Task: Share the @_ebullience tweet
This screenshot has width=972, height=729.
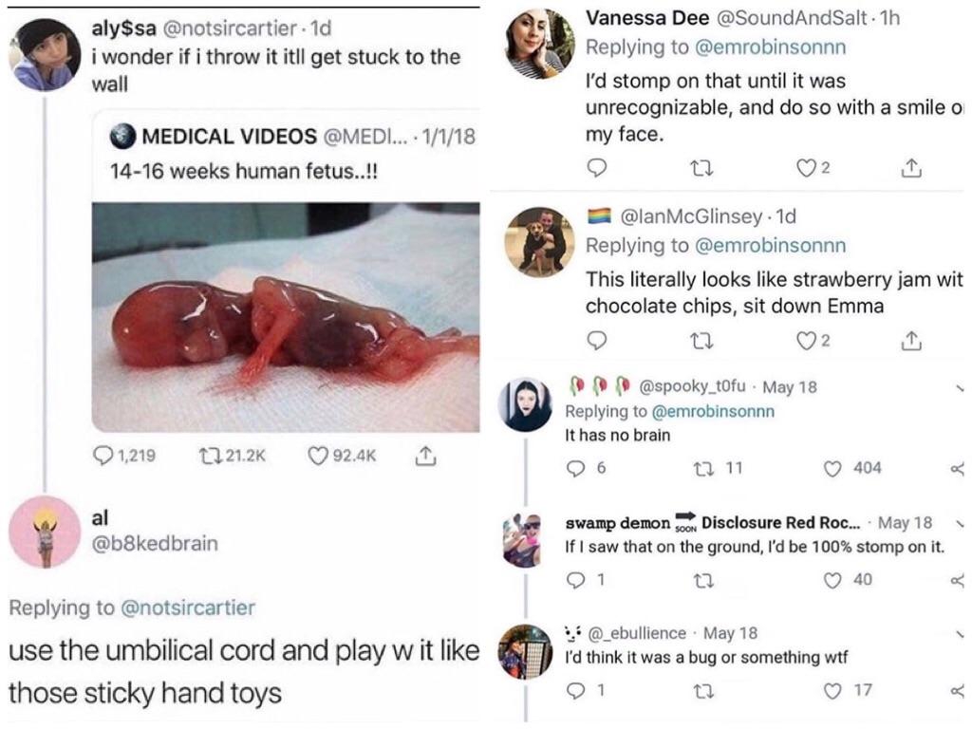Action: (x=959, y=689)
